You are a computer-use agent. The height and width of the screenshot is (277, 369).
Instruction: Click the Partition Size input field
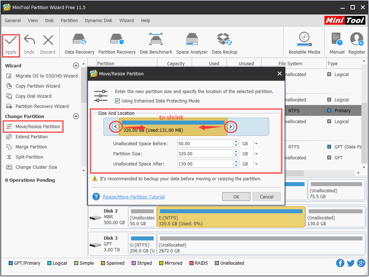pyautogui.click(x=205, y=154)
